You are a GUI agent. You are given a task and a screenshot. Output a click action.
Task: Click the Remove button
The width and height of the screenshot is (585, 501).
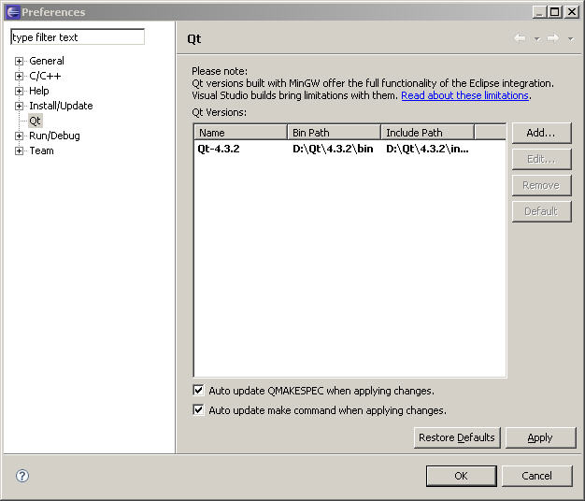pos(541,185)
